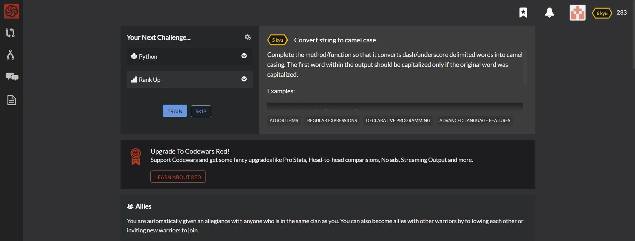Click the 6 kyu rank badge
The width and height of the screenshot is (635, 241).
coord(602,13)
